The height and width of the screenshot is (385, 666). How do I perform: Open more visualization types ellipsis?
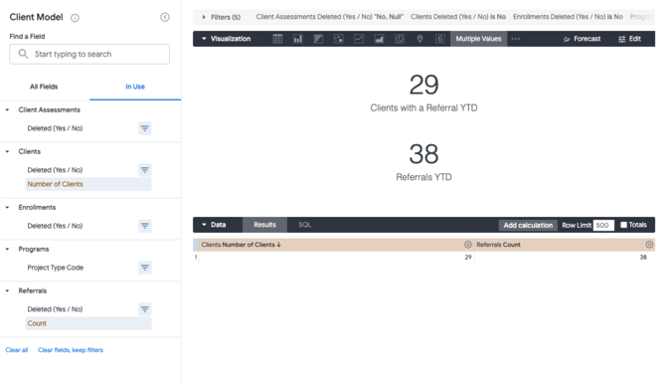point(516,39)
